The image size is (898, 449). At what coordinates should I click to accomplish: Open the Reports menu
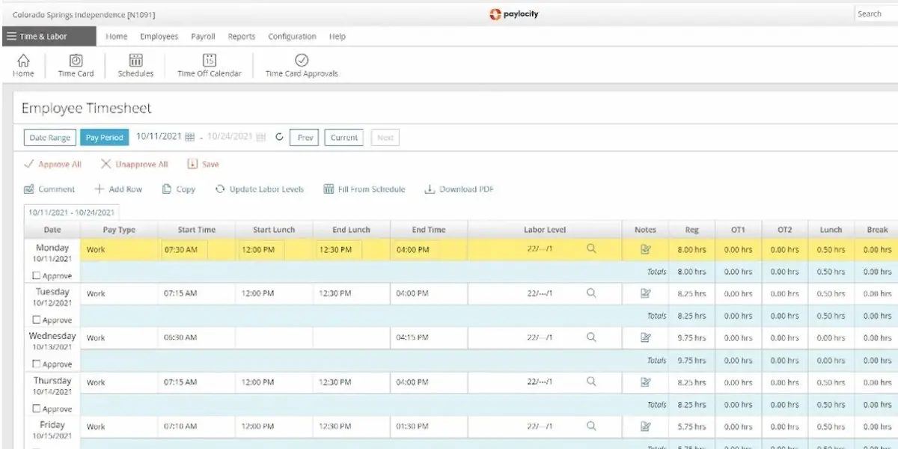click(x=242, y=37)
